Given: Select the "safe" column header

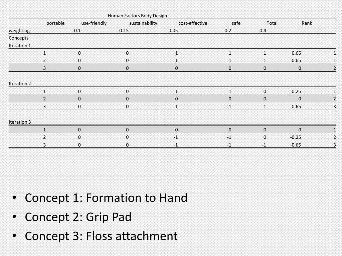Looking at the screenshot, I should [x=236, y=23].
